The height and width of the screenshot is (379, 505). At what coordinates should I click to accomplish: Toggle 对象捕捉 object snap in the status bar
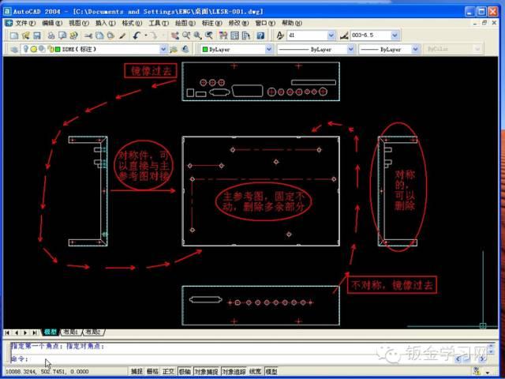coord(204,371)
